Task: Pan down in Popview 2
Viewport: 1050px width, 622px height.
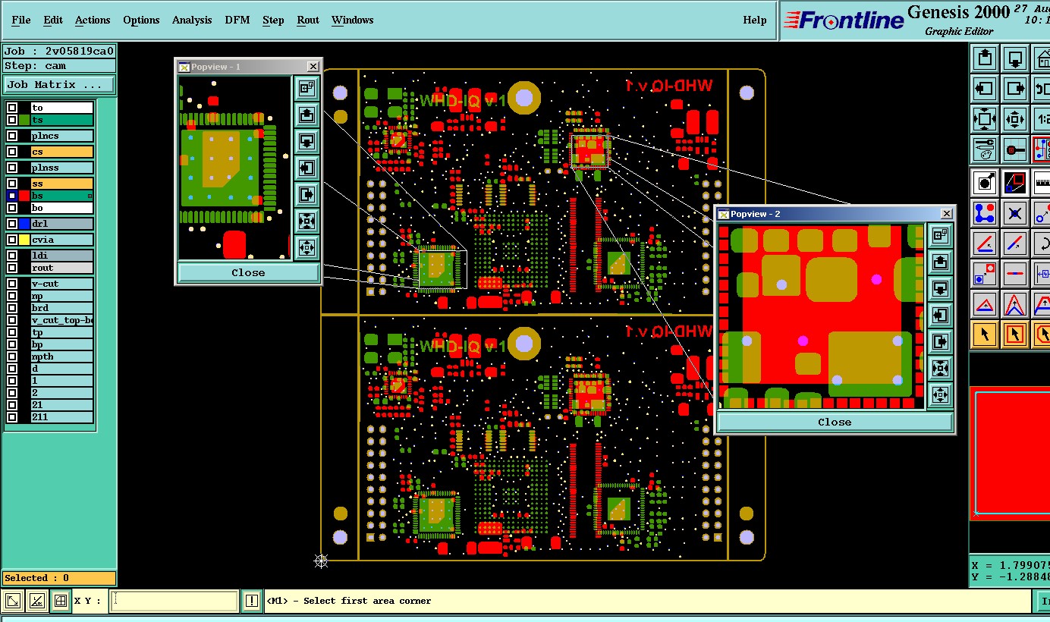Action: pos(941,289)
